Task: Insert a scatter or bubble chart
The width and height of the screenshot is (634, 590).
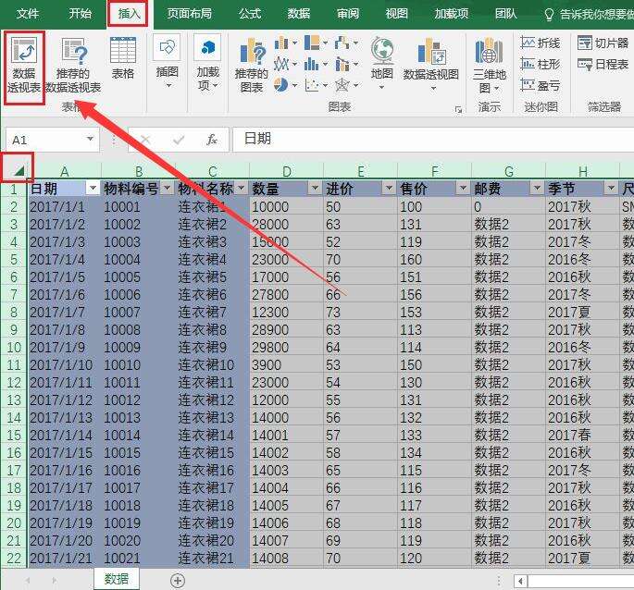Action: 316,85
